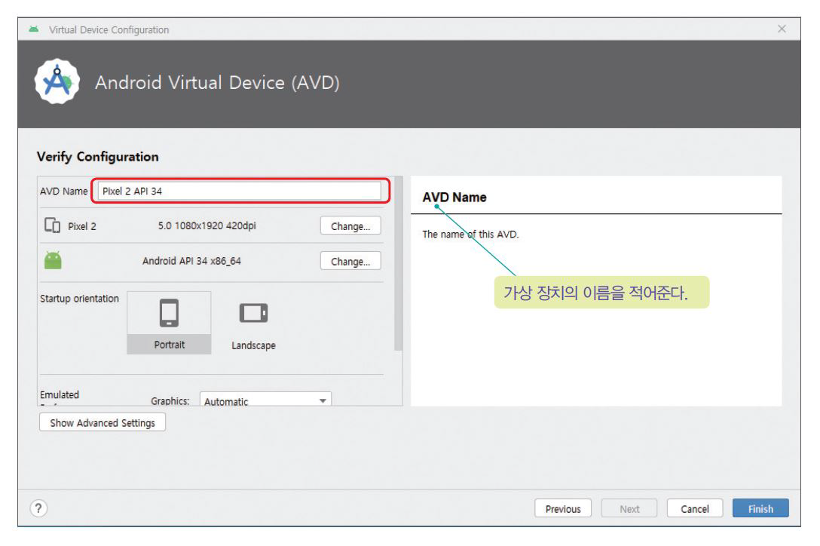Screen dimensions: 820x546
Task: Close the Virtual Device Configuration window
Action: [782, 29]
